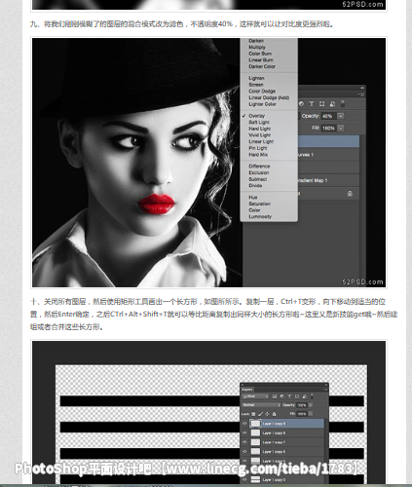Hide Layer 1 copy 7 via eye icon
This screenshot has height=487, width=412.
click(244, 442)
